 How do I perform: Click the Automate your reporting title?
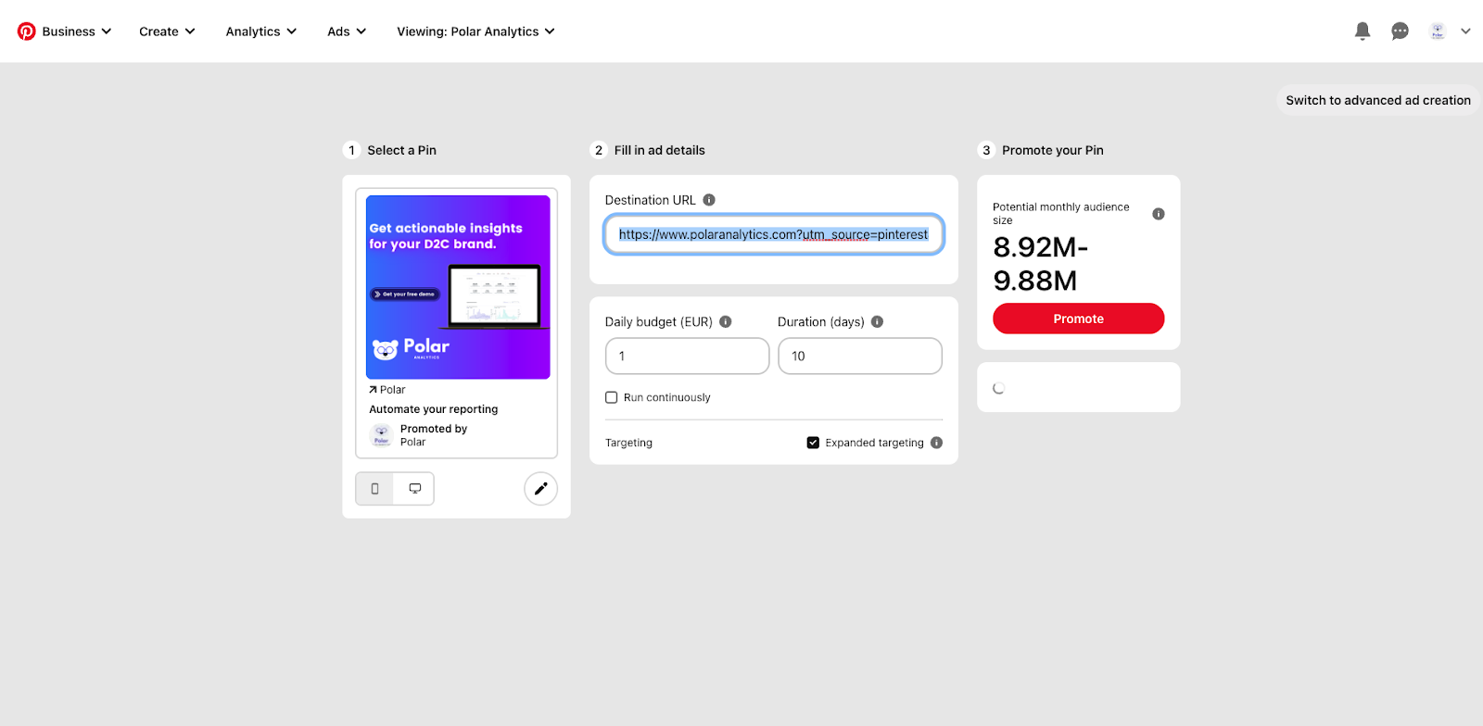coord(434,409)
